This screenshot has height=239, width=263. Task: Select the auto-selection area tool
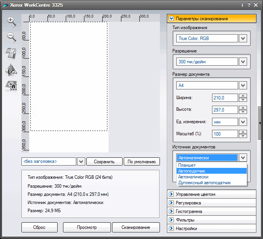pyautogui.click(x=11, y=86)
